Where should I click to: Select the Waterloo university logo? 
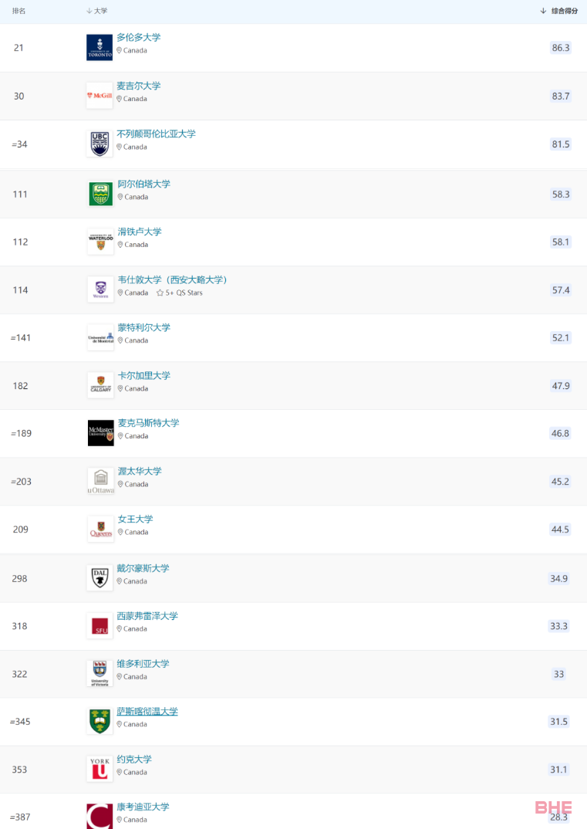click(100, 242)
